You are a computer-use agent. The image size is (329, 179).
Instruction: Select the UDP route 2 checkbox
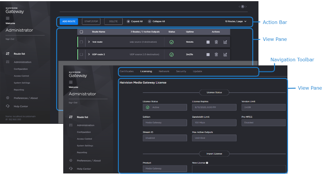pos(81,55)
